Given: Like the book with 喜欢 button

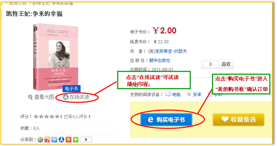Looking at the screenshot, I should pyautogui.click(x=226, y=64).
